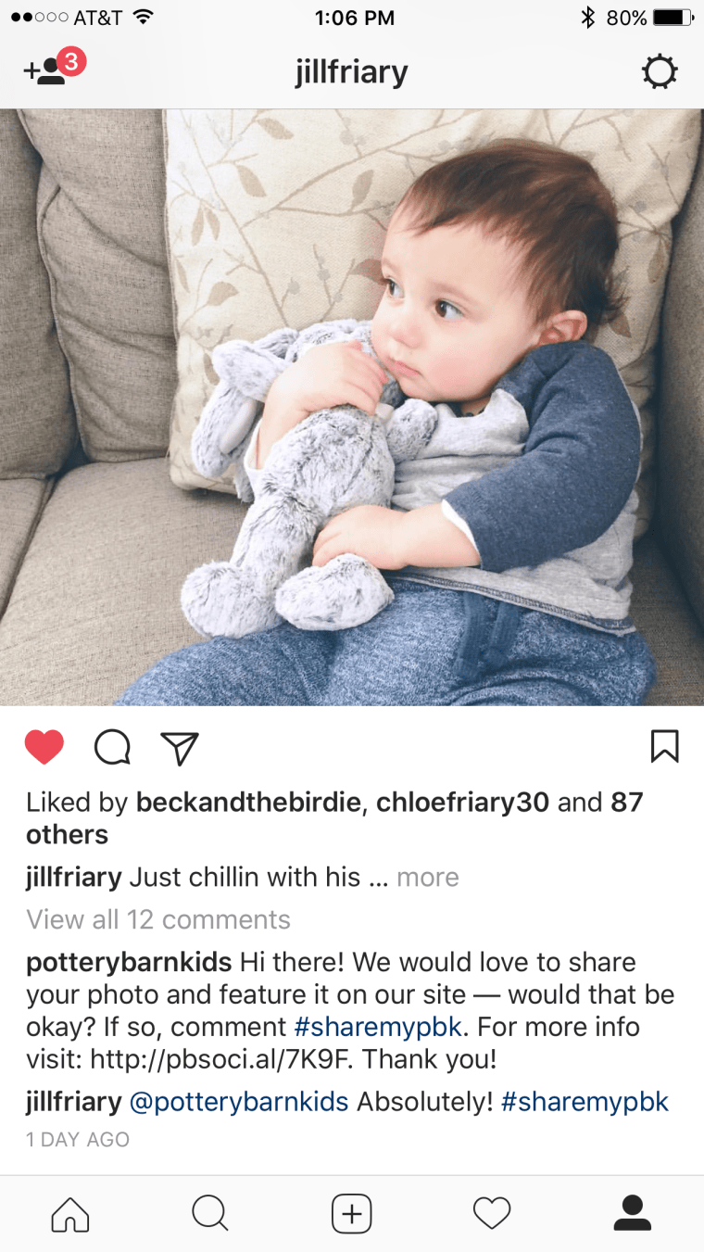The image size is (704, 1252).
Task: Go to the Home feed tab
Action: click(70, 1213)
